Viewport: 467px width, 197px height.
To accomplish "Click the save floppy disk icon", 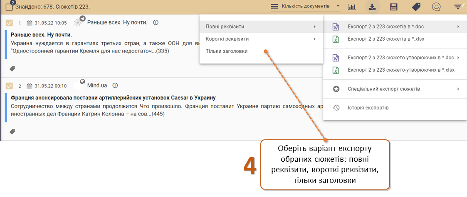I will pos(394,7).
